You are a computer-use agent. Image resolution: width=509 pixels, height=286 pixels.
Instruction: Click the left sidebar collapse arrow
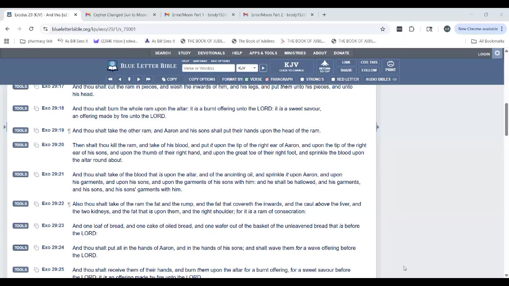pyautogui.click(x=5, y=127)
